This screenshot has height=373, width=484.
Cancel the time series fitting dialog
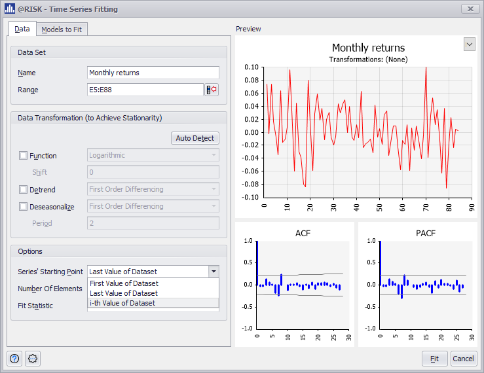(463, 359)
